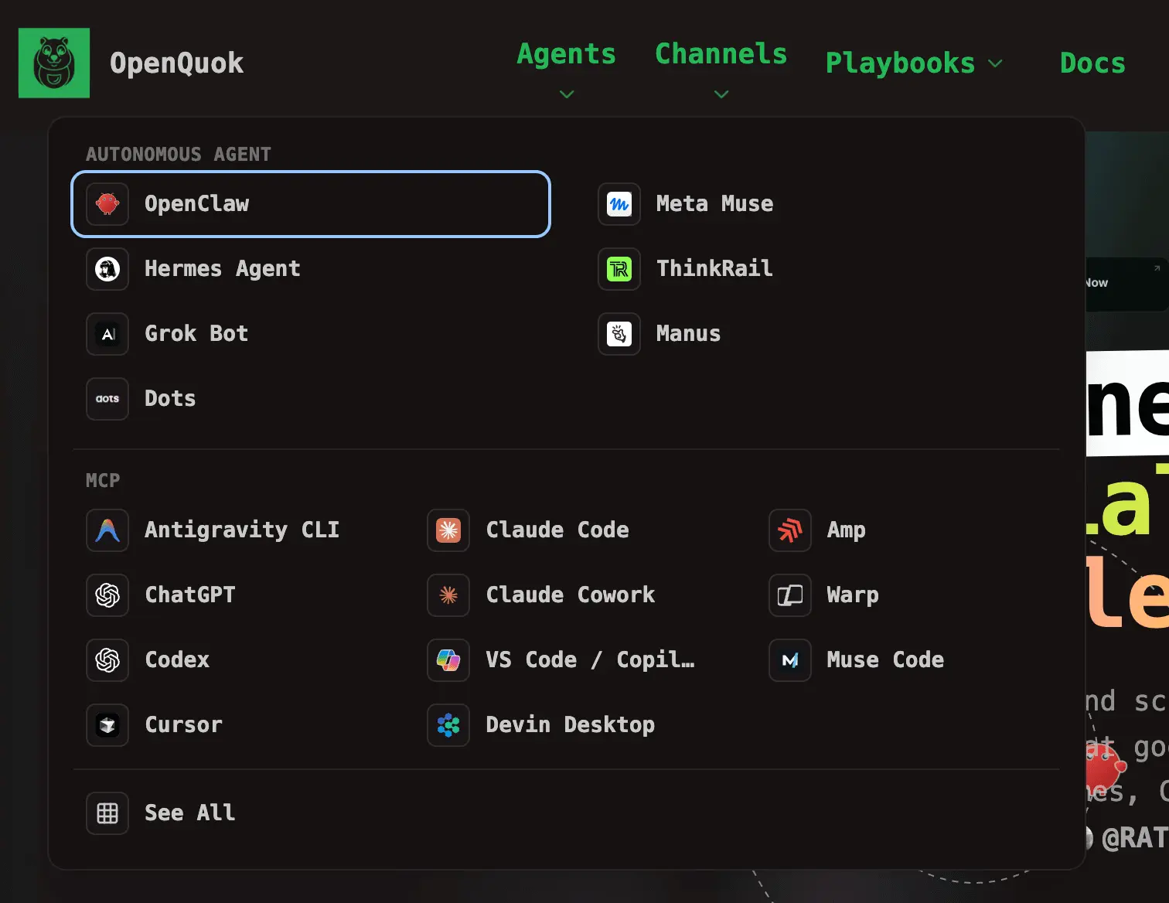The width and height of the screenshot is (1169, 903).
Task: Select the Meta Muse icon
Action: [619, 204]
